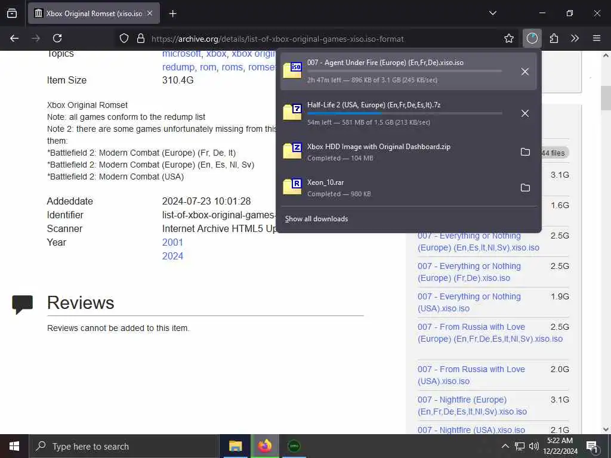
Task: Download 007 Everything or Nothing Europe En,Es,It,Nl,Sv
Action: [479, 242]
